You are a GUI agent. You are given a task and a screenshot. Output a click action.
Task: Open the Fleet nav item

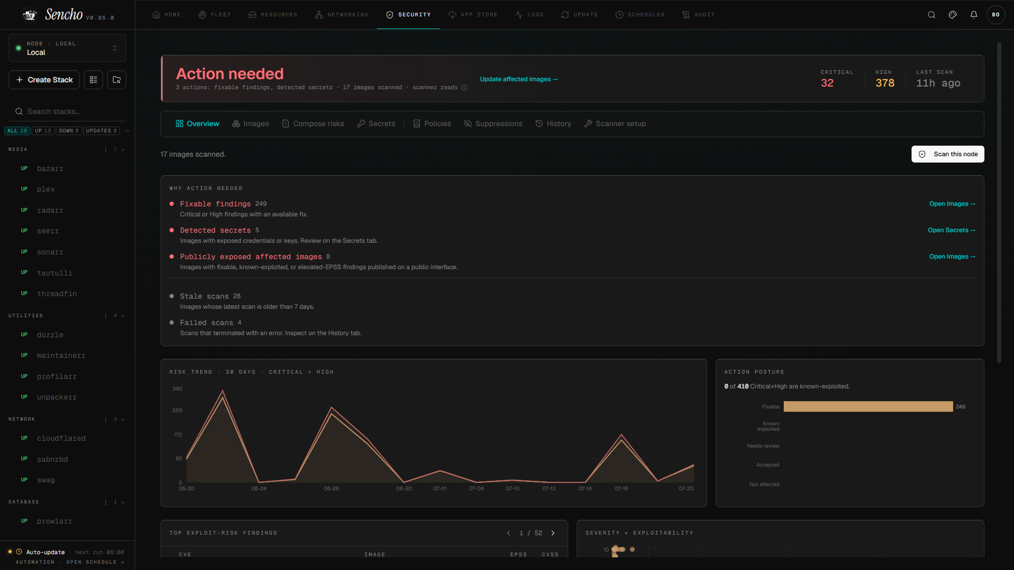tap(214, 15)
